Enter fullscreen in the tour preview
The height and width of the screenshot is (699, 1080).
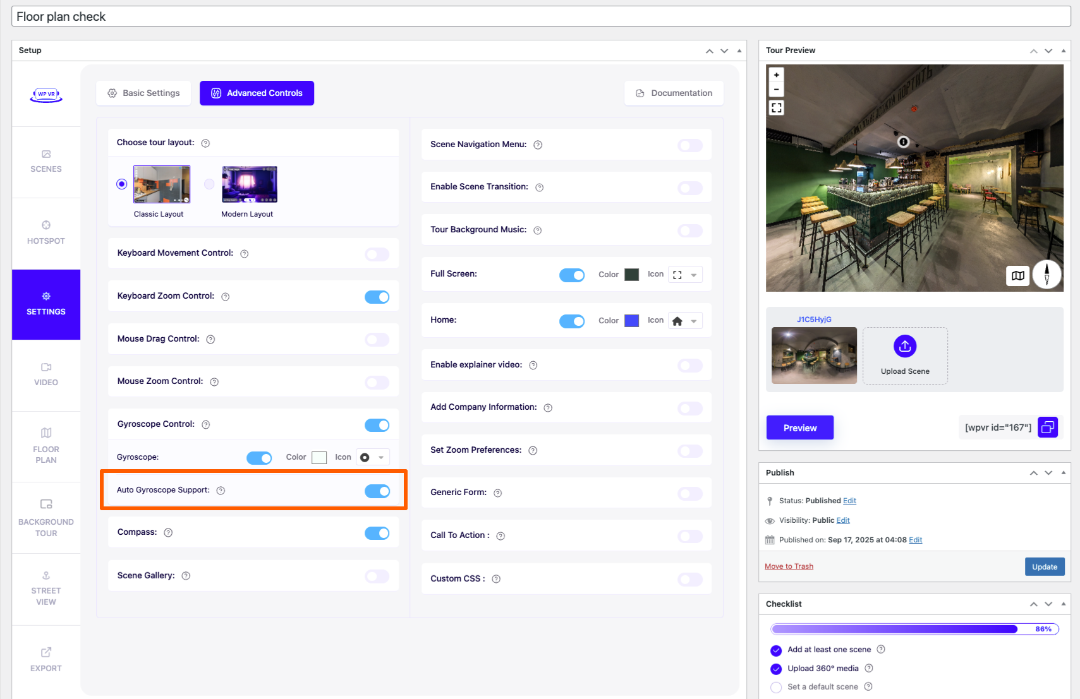coord(776,108)
